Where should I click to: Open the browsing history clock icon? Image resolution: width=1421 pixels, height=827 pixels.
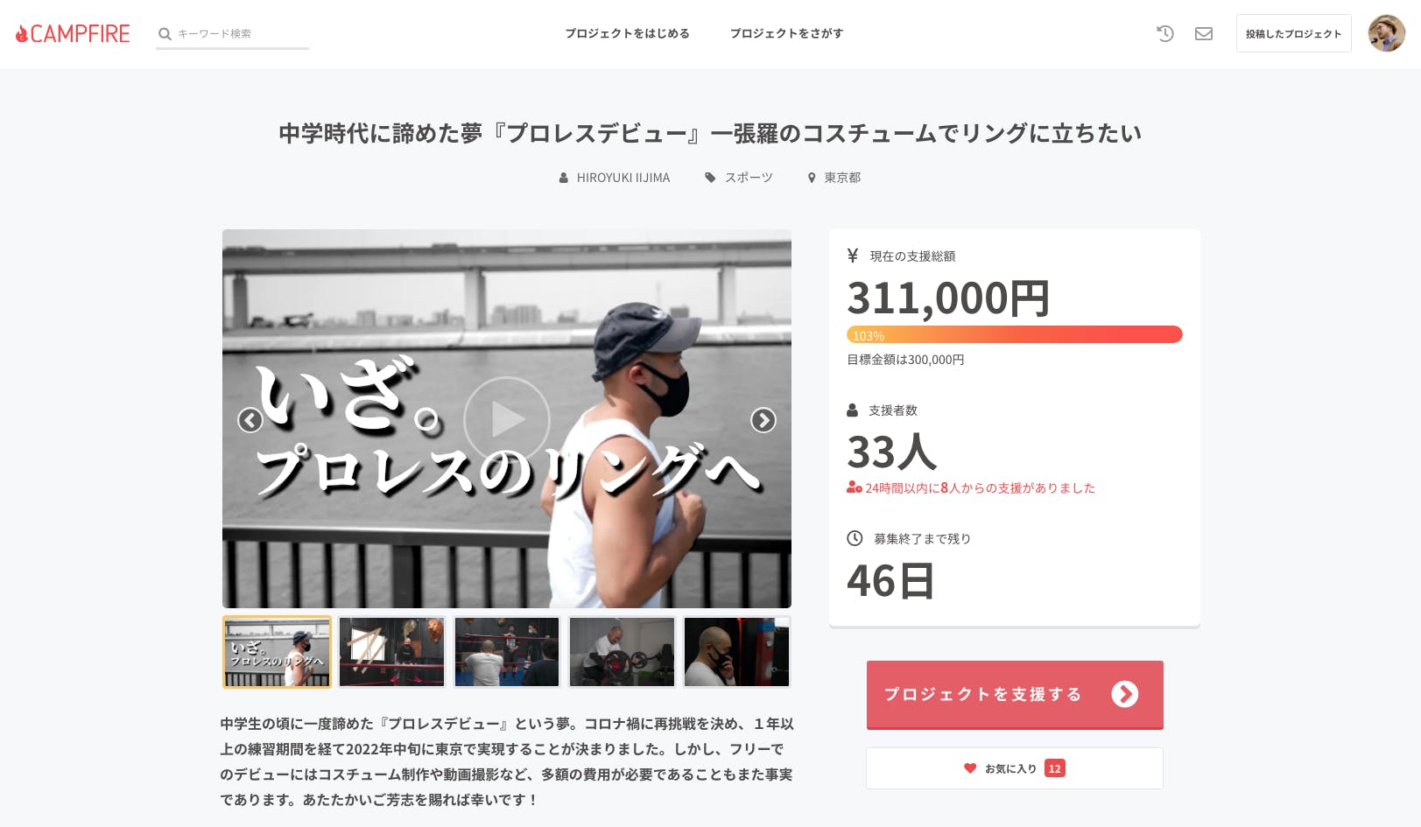click(x=1164, y=33)
